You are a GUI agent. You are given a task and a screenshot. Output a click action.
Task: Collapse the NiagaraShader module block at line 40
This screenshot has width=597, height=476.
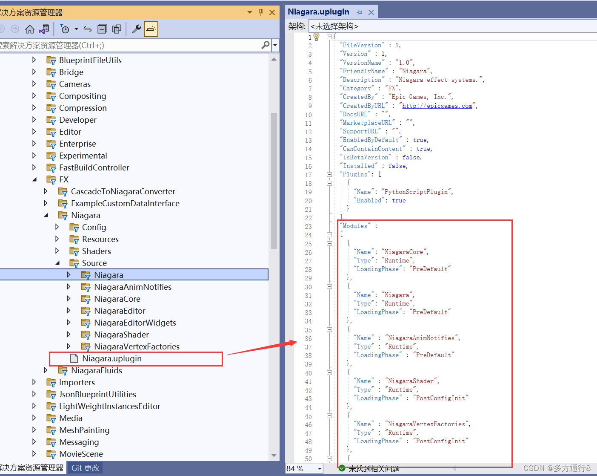(x=329, y=372)
